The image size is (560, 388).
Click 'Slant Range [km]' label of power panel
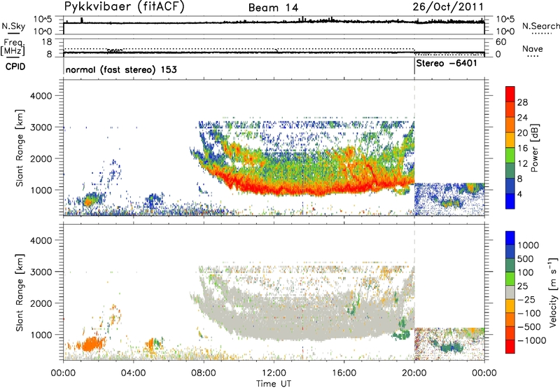[x=20, y=148]
